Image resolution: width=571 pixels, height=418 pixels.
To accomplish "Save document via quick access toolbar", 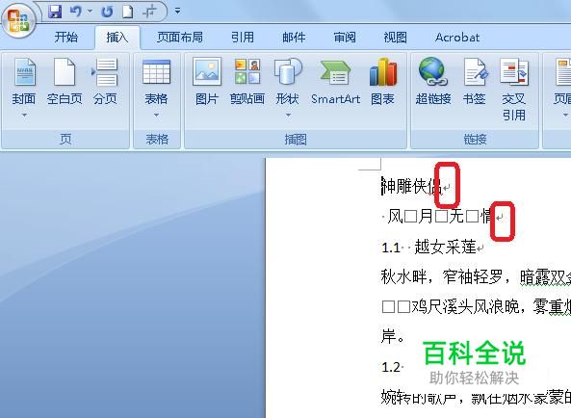I will (x=55, y=12).
